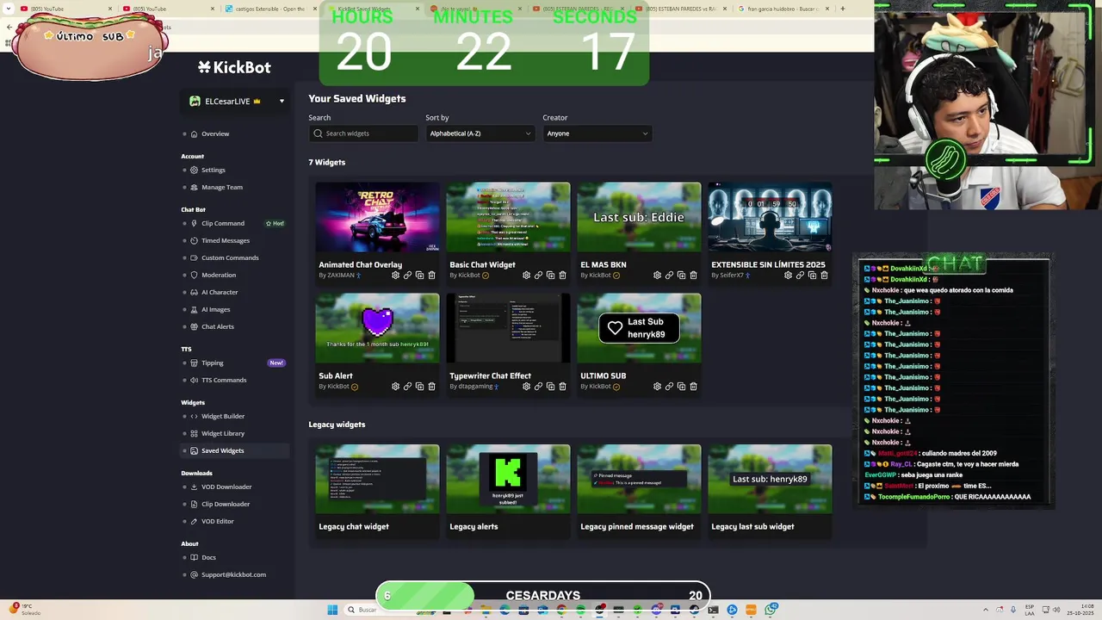Open settings for Basic Chat Widget
The width and height of the screenshot is (1102, 620).
tap(526, 276)
